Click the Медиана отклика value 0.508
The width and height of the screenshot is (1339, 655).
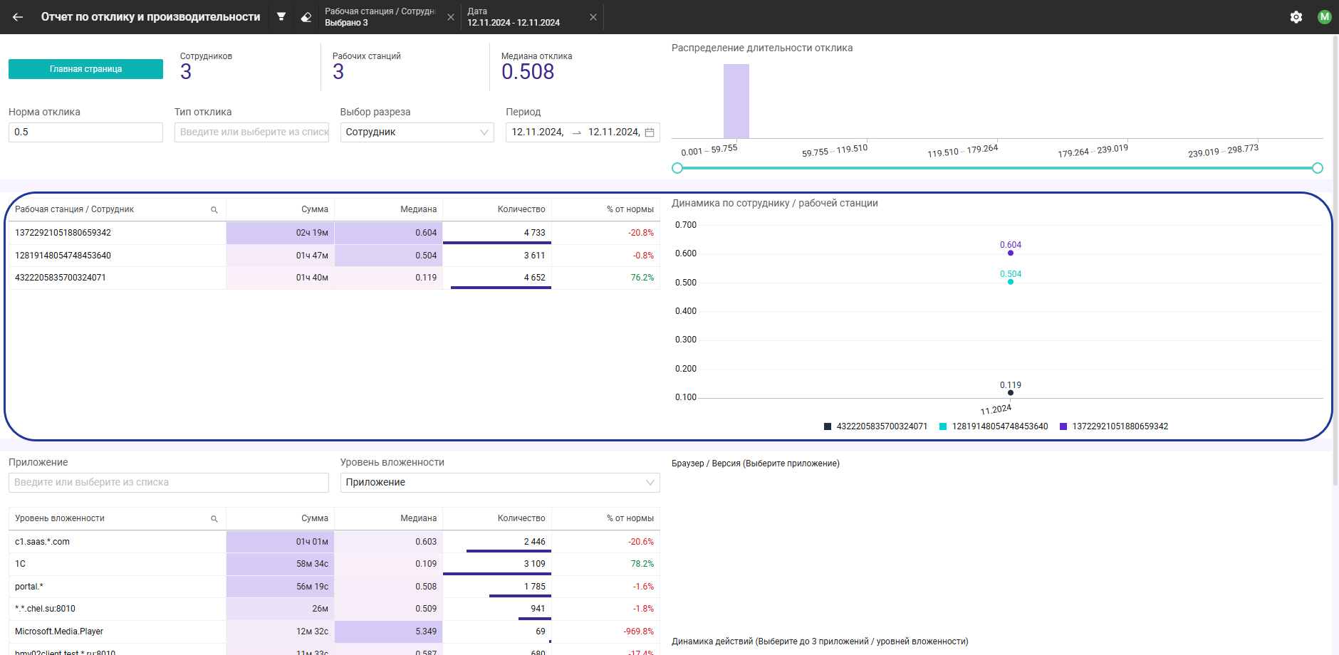(x=528, y=72)
